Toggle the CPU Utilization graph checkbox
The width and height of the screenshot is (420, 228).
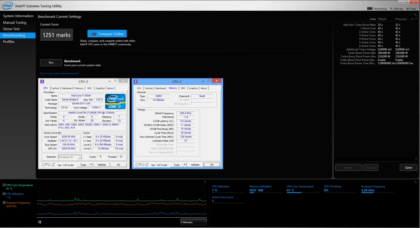4,193
